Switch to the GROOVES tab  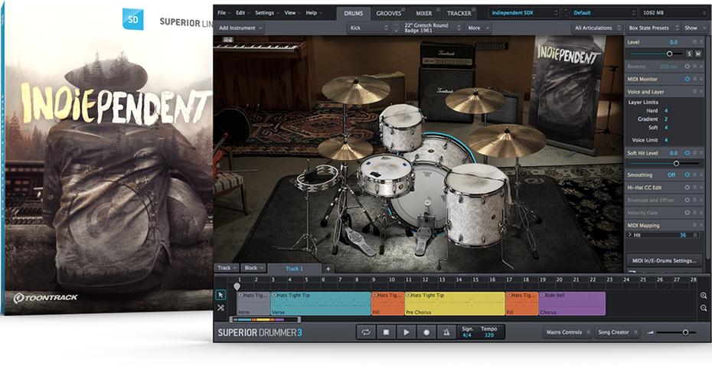pos(389,13)
